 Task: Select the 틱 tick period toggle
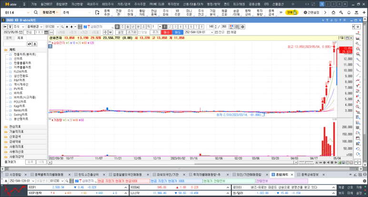pos(149,27)
